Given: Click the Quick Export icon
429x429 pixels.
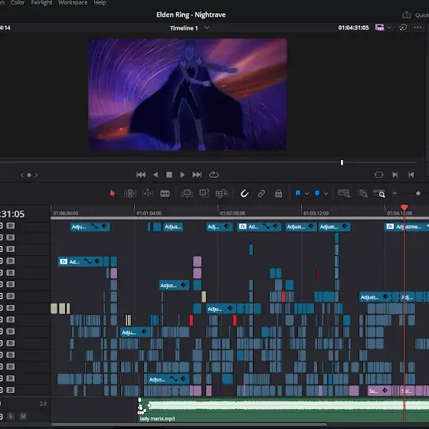Looking at the screenshot, I should tap(407, 15).
